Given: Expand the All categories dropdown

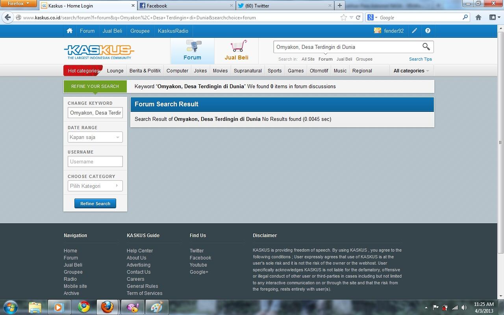Looking at the screenshot, I should pyautogui.click(x=411, y=71).
